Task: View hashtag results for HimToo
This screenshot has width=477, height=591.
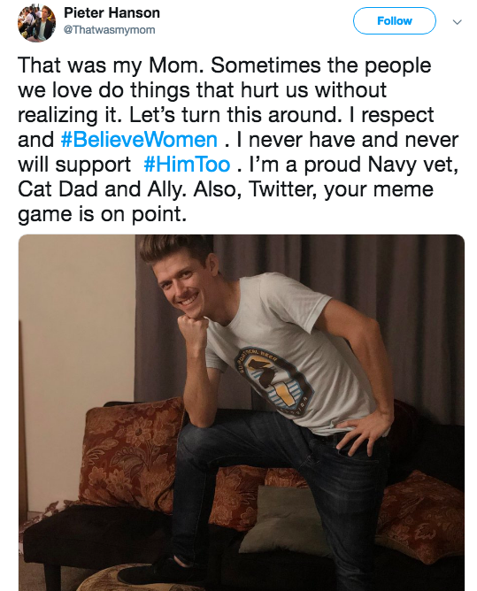Action: pos(187,165)
